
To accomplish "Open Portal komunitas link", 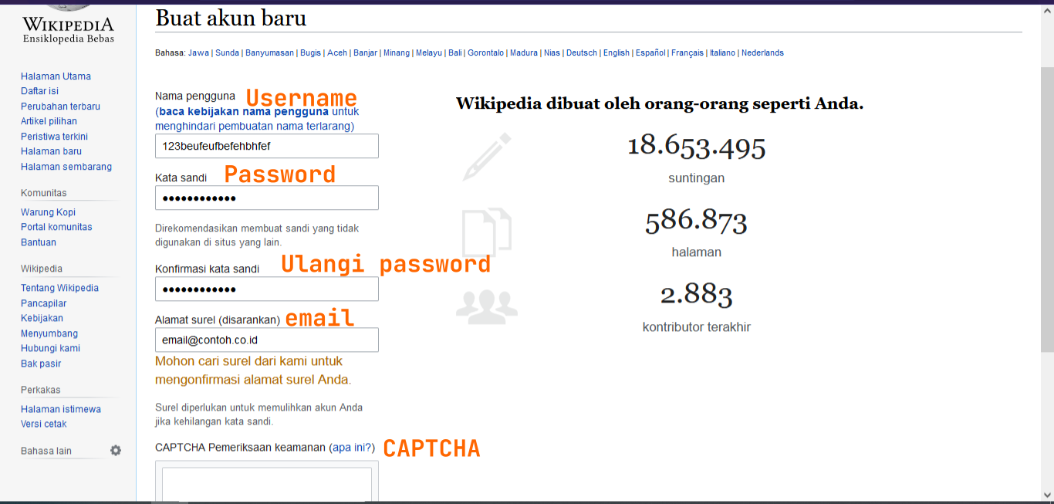I will tap(56, 227).
